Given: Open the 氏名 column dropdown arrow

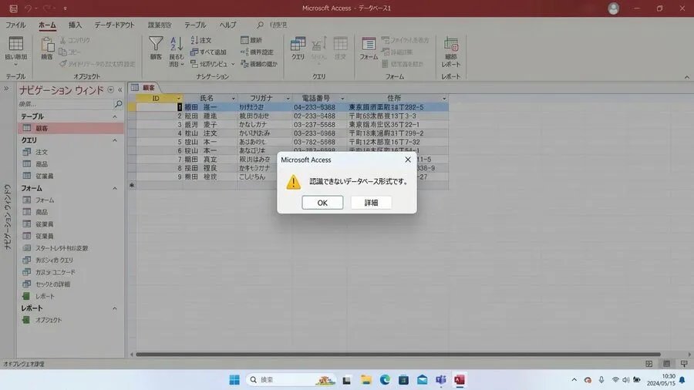Looking at the screenshot, I should click(233, 98).
